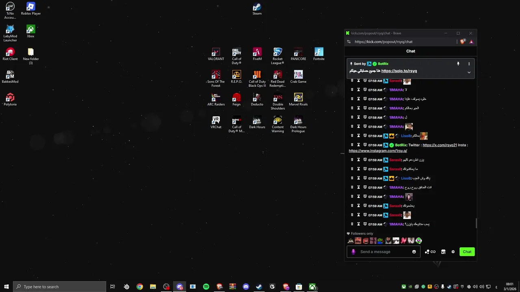Click the Followers only label
520x292 pixels.
tap(362, 234)
